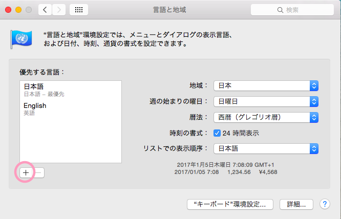The image size is (341, 219).
Task: Show all preferences grid icon
Action: 79,10
